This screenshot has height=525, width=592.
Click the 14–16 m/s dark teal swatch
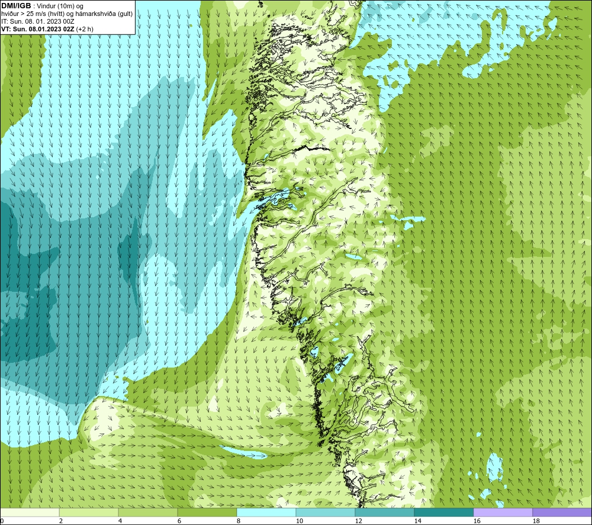443,513
